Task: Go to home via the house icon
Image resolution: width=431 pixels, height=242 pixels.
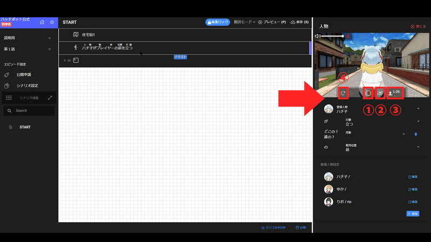Action: [42, 22]
